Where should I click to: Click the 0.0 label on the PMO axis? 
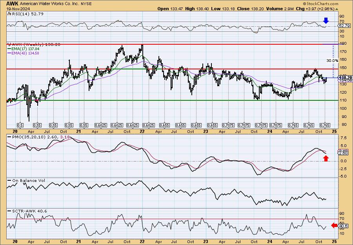[x=344, y=161]
